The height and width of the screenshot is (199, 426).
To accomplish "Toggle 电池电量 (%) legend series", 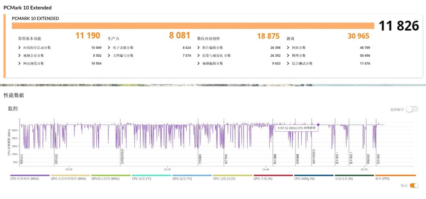I will tap(354, 177).
